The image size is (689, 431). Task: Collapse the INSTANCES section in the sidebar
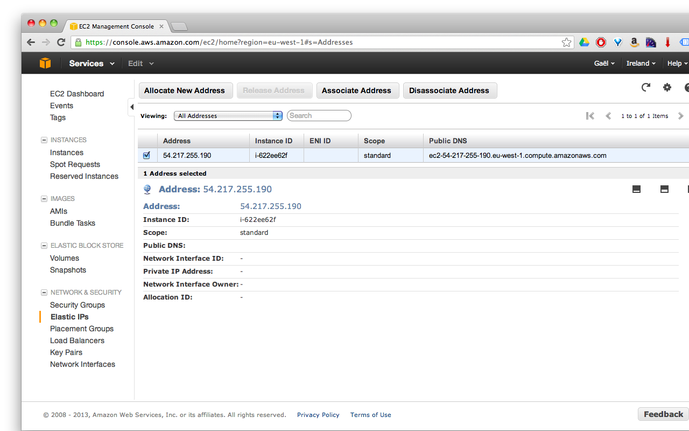tap(44, 140)
